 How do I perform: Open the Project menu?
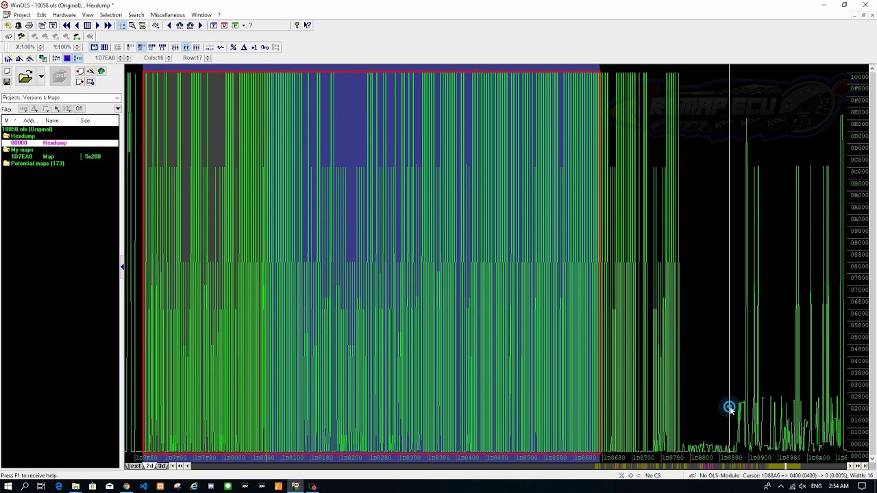(x=22, y=15)
